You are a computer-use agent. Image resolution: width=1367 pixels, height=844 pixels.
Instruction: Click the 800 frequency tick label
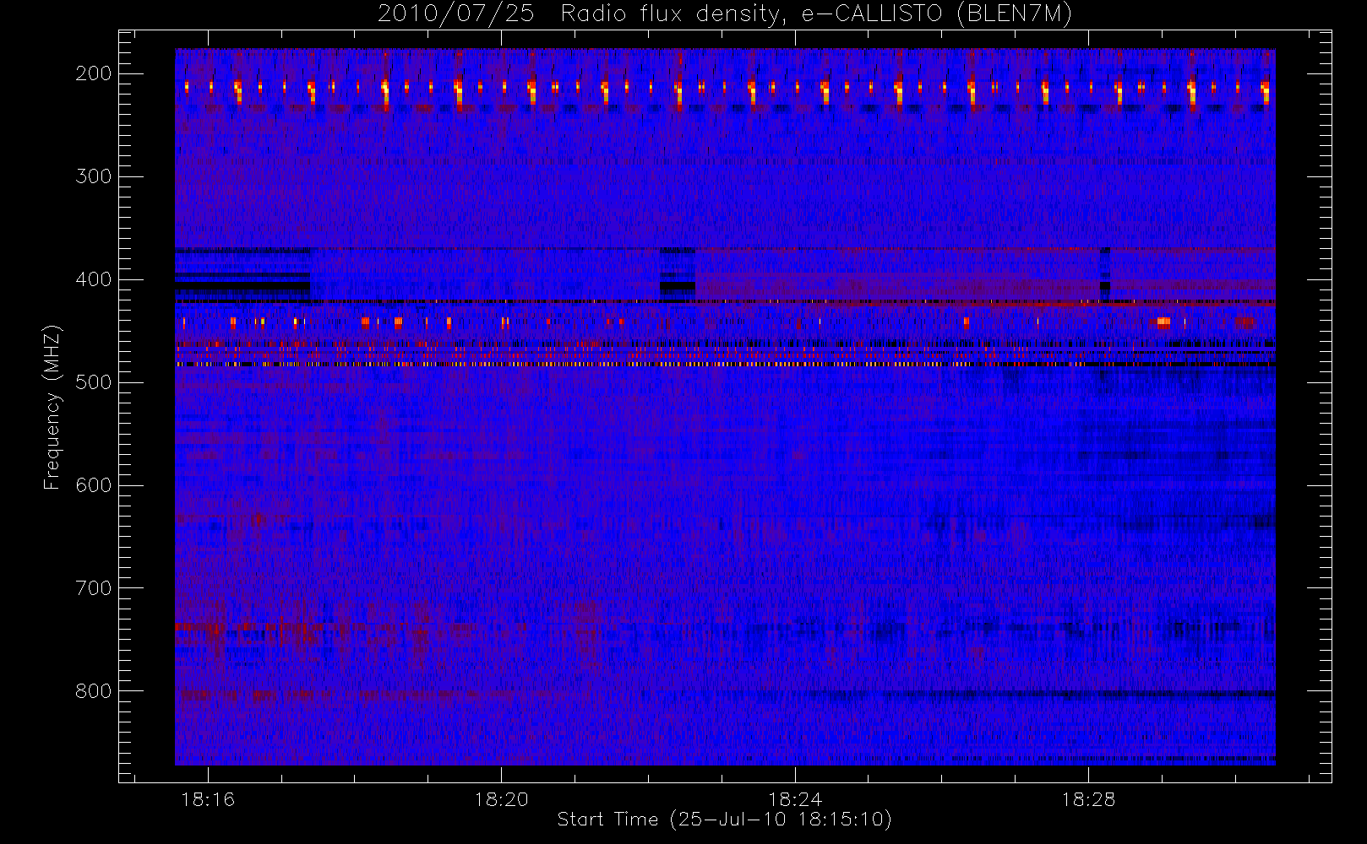(x=94, y=691)
